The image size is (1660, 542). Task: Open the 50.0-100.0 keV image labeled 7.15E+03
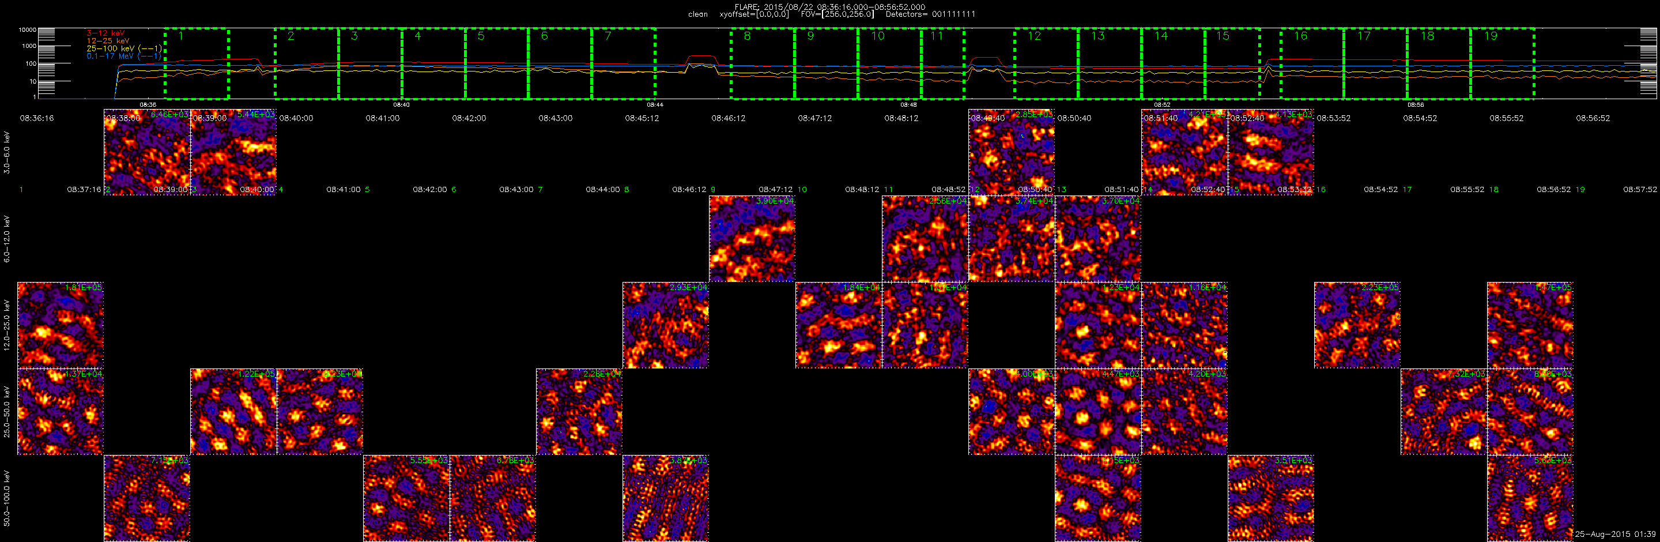(x=147, y=498)
